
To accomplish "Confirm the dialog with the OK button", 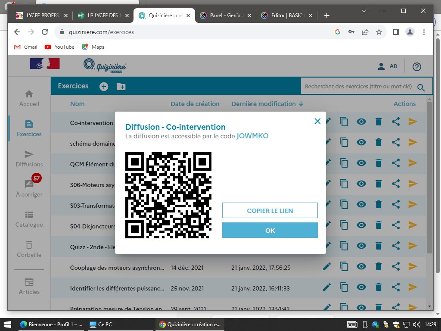I will click(x=270, y=230).
